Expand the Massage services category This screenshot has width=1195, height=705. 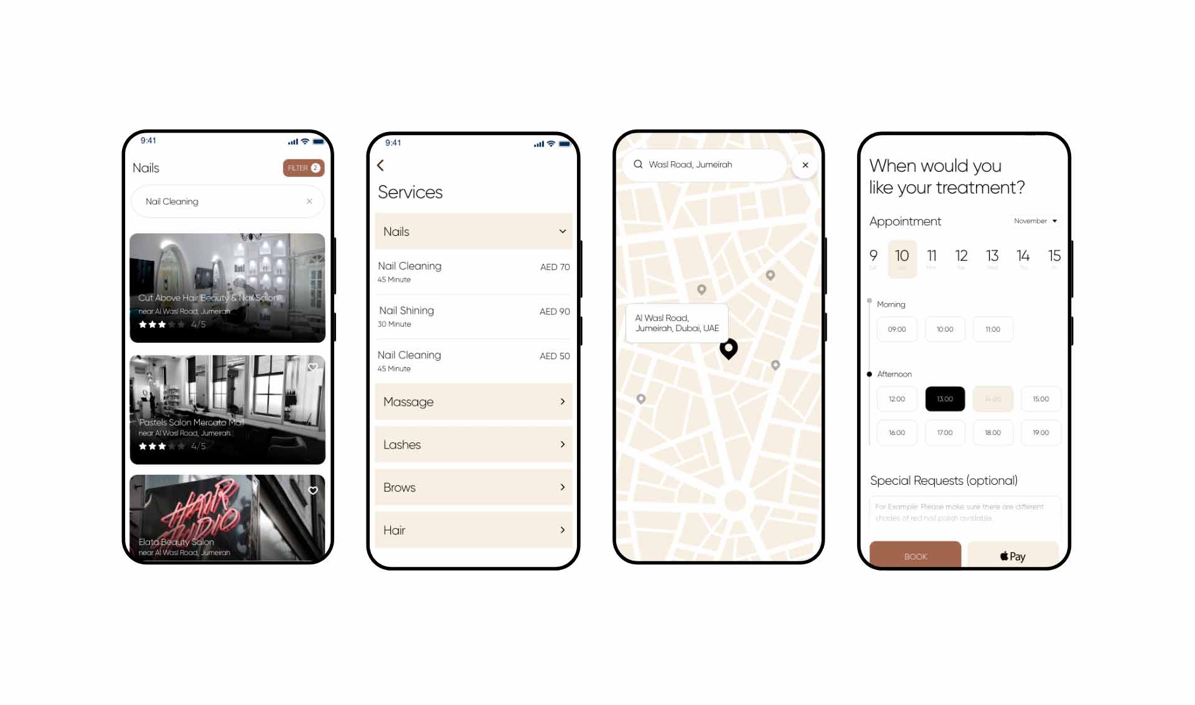pos(472,401)
